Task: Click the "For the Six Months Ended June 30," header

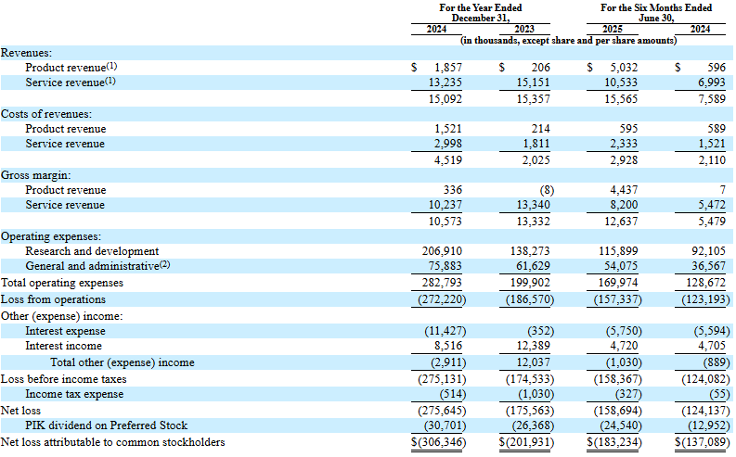Action: point(656,13)
